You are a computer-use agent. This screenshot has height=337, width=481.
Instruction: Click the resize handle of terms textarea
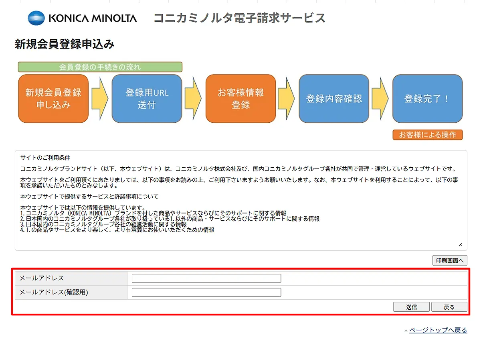coord(460,244)
